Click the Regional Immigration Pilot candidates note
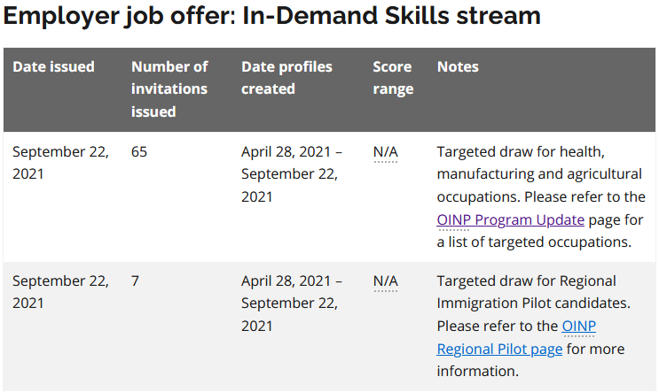 tap(533, 326)
